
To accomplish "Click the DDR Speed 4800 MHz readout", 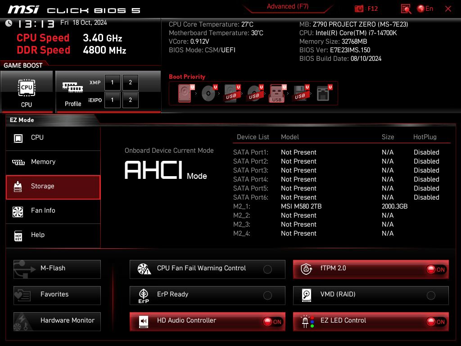I will 72,50.
